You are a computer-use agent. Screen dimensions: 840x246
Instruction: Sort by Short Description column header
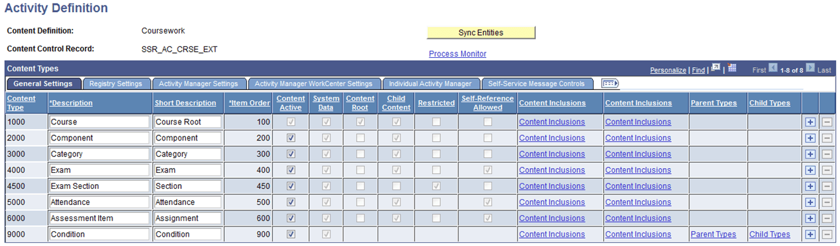tap(185, 103)
